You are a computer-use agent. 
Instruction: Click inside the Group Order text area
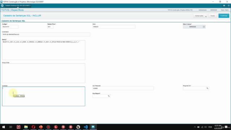point(43,73)
